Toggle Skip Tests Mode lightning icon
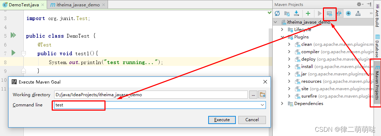The image size is (381, 136). (348, 13)
